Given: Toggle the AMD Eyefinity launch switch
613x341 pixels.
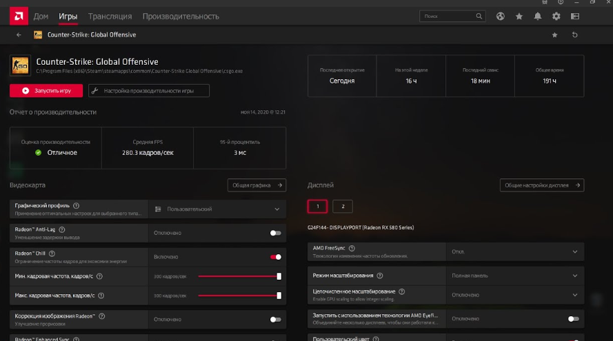Looking at the screenshot, I should click(573, 319).
